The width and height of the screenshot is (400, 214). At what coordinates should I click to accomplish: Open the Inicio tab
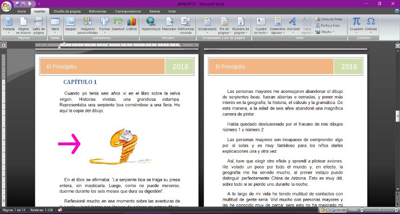pos(21,11)
